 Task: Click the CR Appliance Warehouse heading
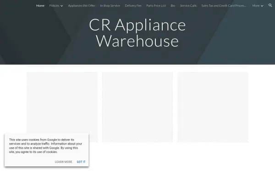pos(137,33)
